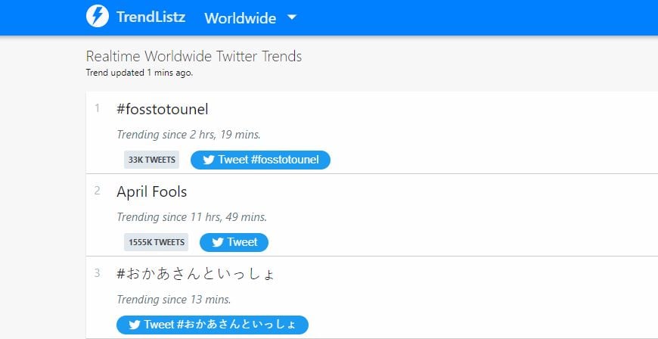Open the April Fools trend title
658x339 pixels.
[x=151, y=192]
